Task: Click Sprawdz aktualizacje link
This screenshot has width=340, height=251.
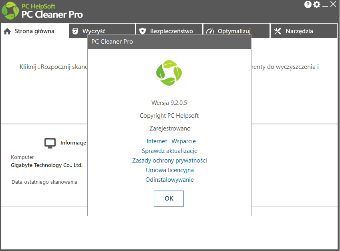Action: coord(169,151)
